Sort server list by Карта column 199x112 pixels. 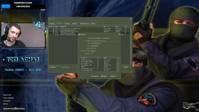point(119,27)
